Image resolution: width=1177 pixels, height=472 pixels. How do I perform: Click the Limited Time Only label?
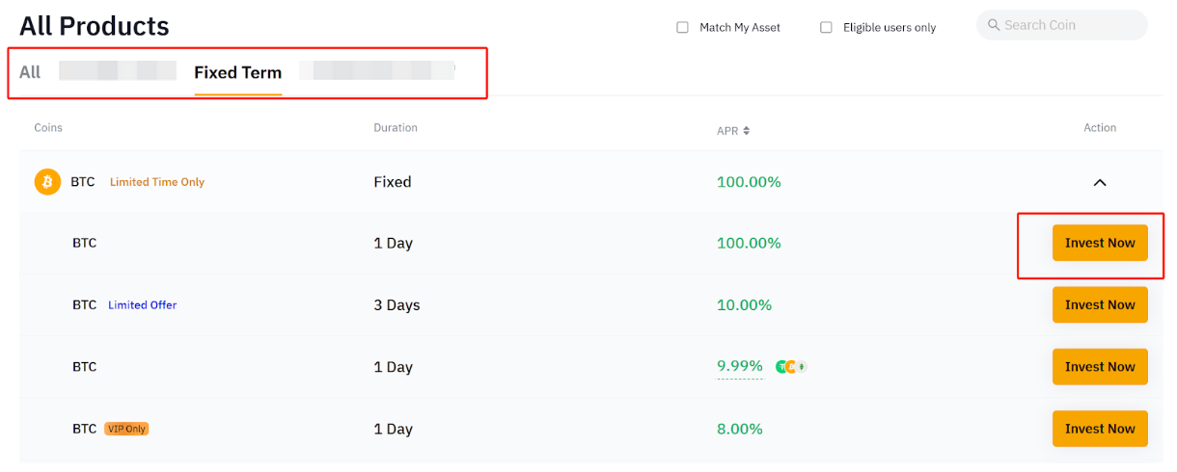click(x=156, y=182)
